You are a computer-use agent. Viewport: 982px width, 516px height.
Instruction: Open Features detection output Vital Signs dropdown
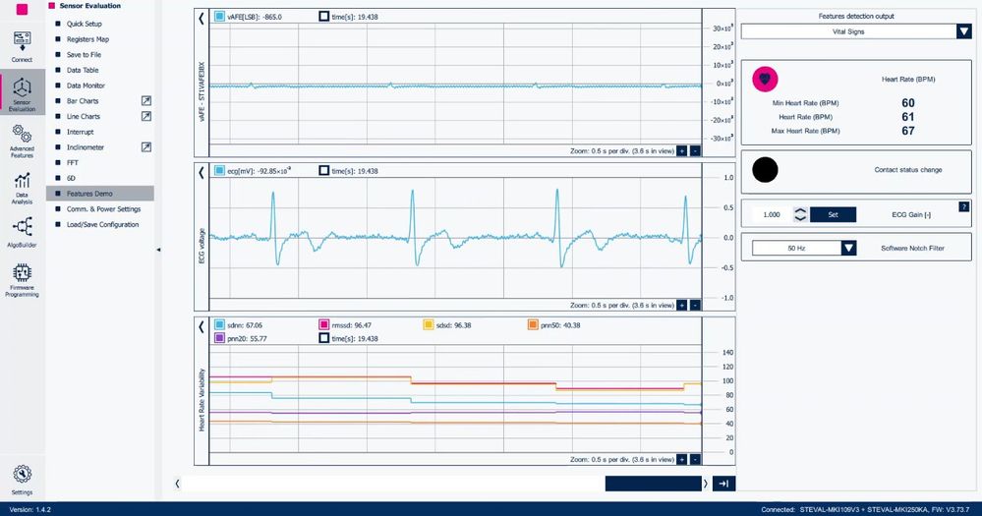[x=856, y=31]
